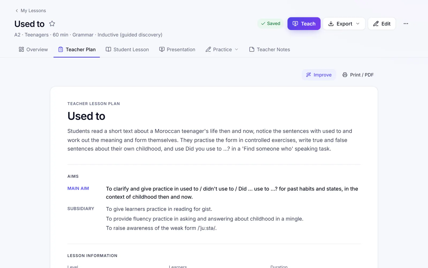Screen dimensions: 428x268
Task: Edit the lesson with Edit button
Action: (x=382, y=24)
